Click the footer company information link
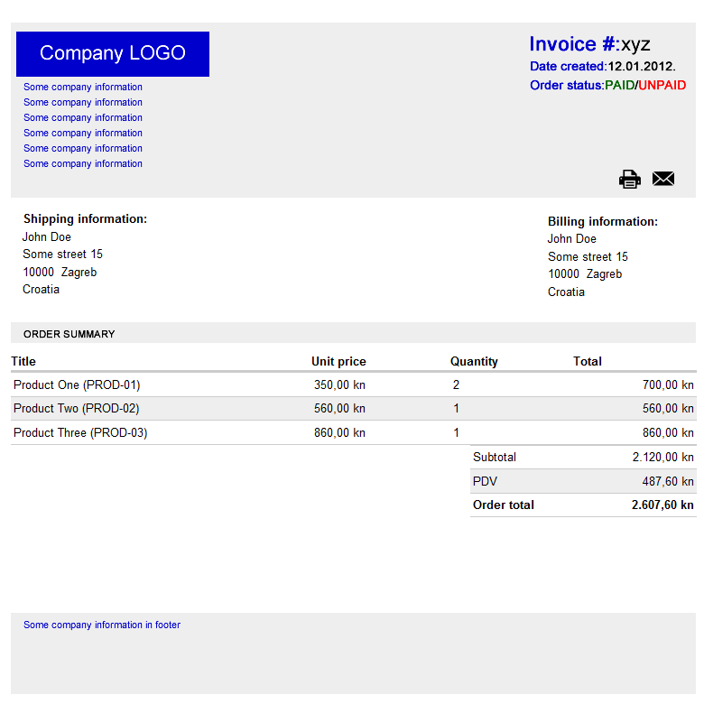Screen dimensions: 704x704 [102, 625]
